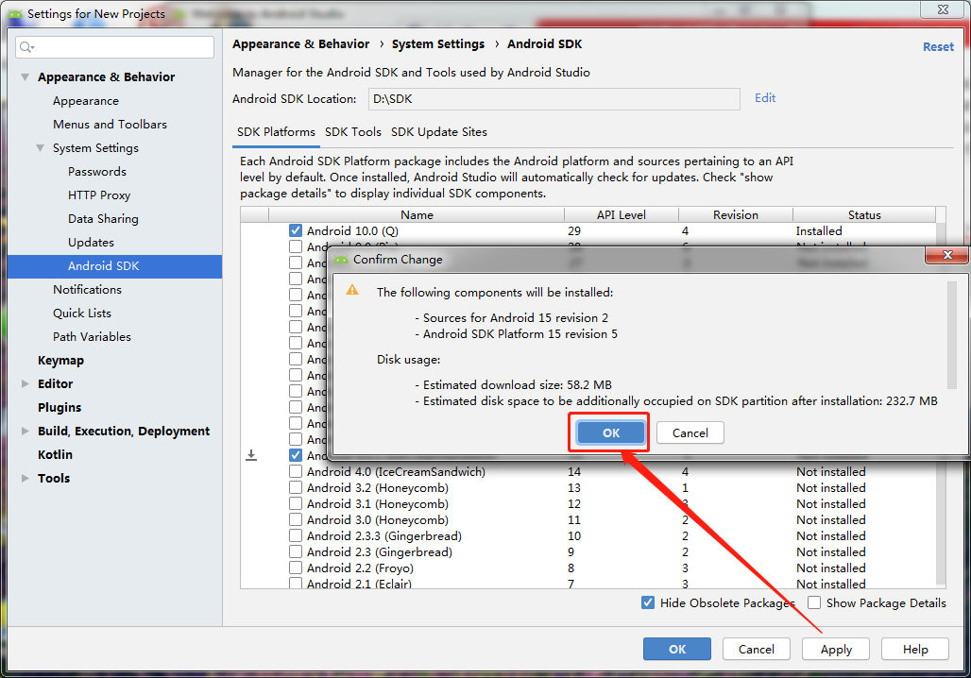Toggle Hide Obsolete Packages checkbox
The image size is (971, 678).
tap(648, 602)
